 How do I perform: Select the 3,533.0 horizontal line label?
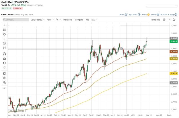tap(174, 38)
